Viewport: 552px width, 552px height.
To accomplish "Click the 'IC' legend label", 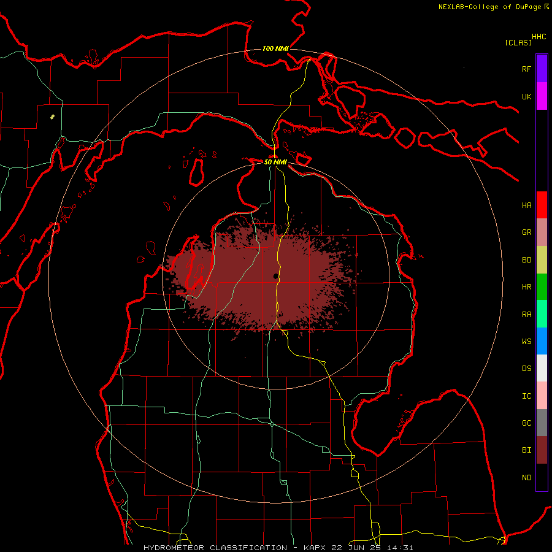I will click(x=526, y=396).
